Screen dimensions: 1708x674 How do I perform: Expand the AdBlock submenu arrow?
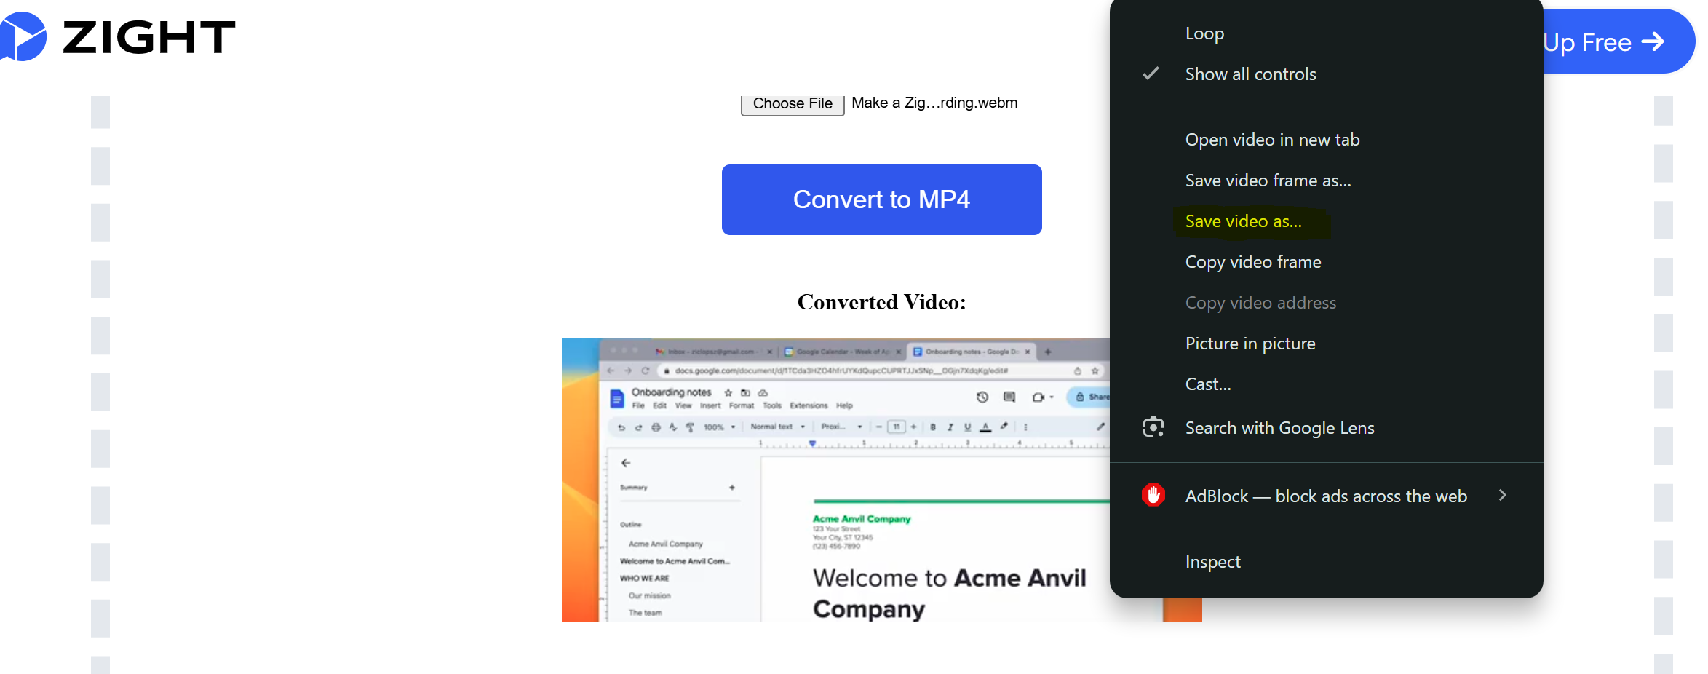tap(1503, 496)
